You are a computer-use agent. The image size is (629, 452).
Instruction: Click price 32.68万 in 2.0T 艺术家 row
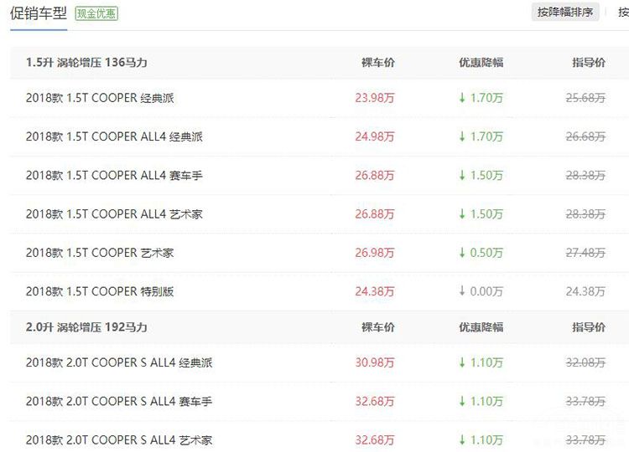375,440
